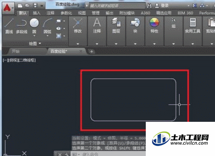The image size is (215, 156).
Task: Switch to the 参数化 ribbon tab
Action: [66, 13]
